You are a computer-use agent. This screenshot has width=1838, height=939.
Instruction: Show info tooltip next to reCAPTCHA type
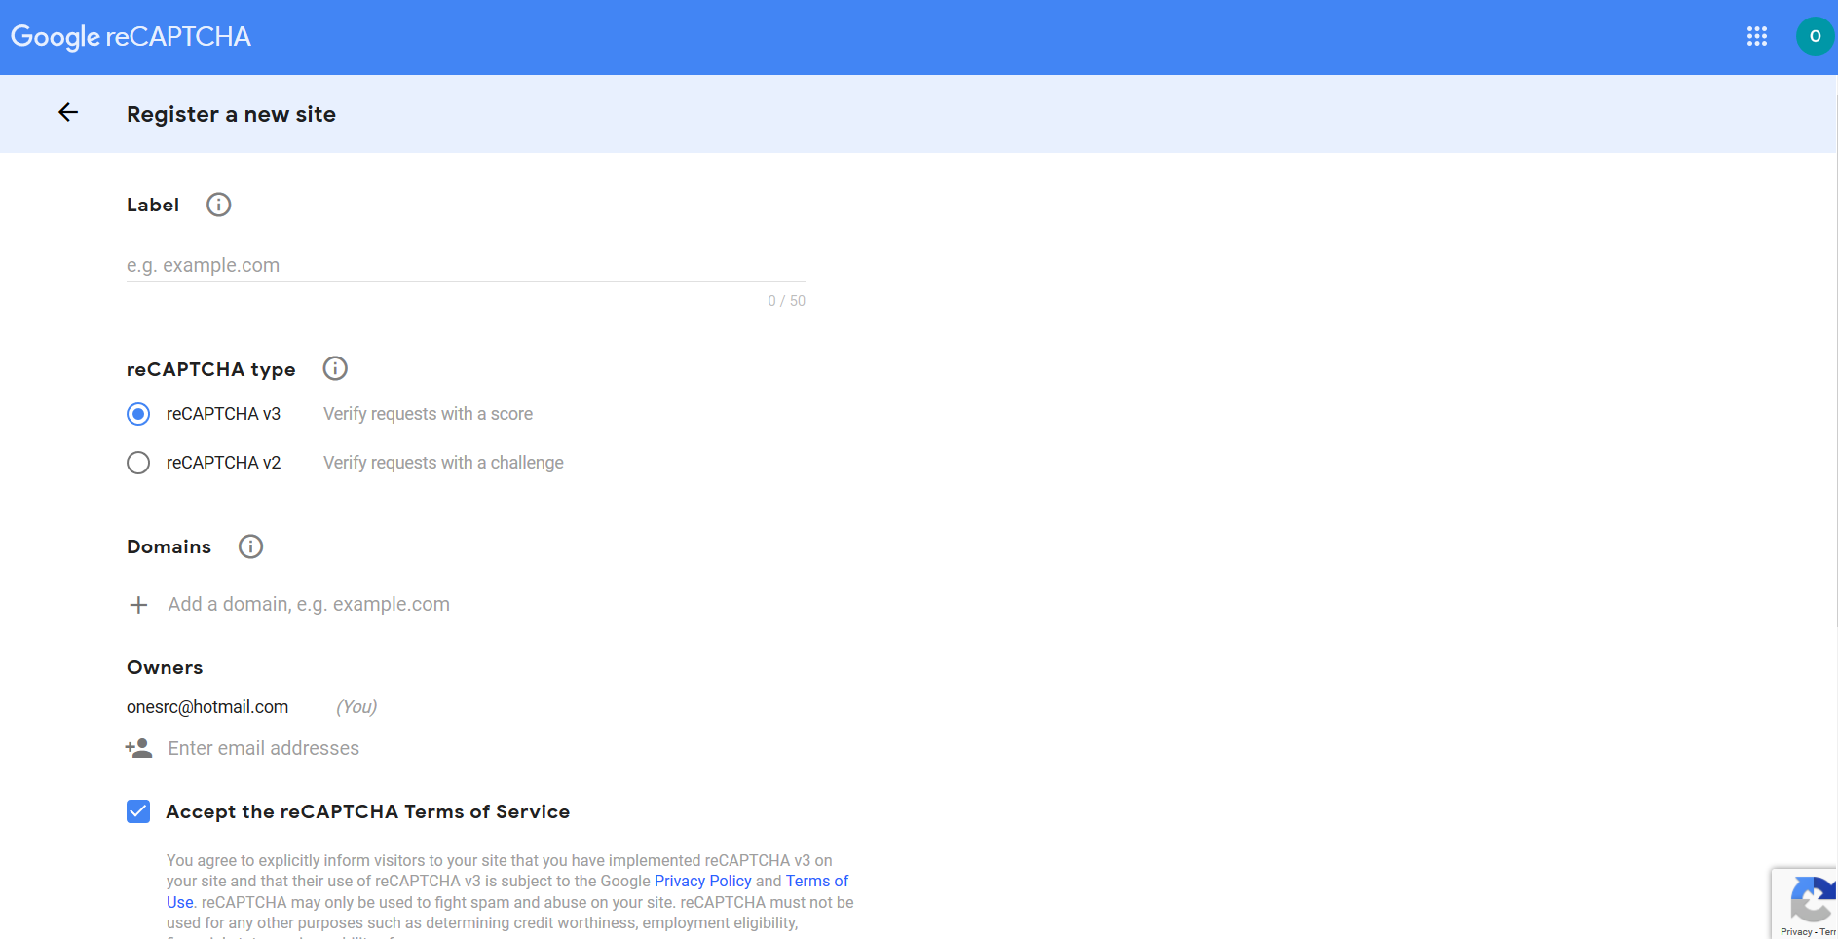coord(335,368)
